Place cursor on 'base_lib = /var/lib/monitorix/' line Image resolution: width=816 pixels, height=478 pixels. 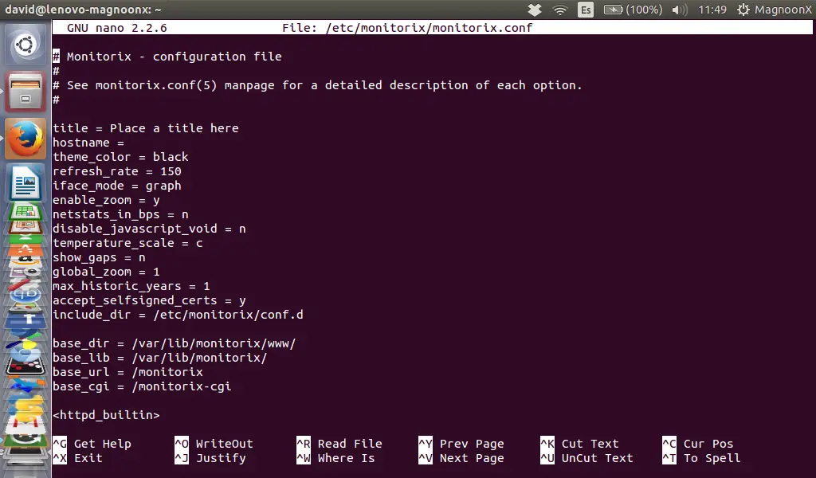pos(159,358)
